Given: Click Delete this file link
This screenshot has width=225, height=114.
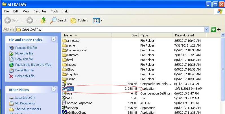Looking at the screenshot, I should [x=25, y=76].
